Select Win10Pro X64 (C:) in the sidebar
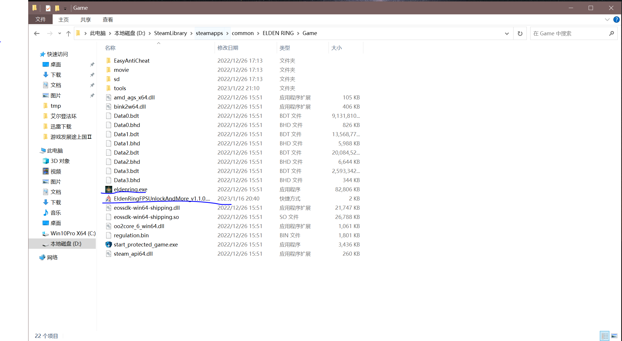This screenshot has height=341, width=622. [73, 233]
